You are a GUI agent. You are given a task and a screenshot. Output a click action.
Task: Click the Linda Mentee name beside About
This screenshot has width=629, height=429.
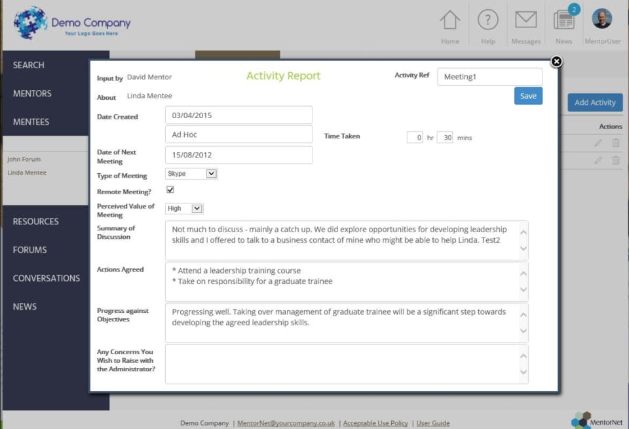click(x=149, y=96)
